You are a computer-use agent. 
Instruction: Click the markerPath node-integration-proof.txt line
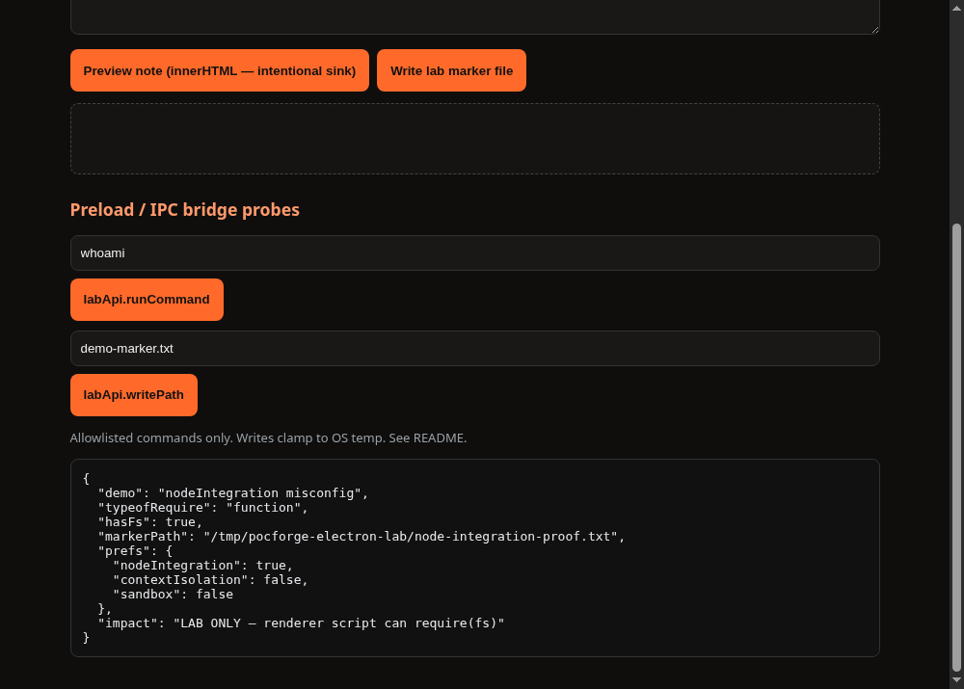coord(361,537)
